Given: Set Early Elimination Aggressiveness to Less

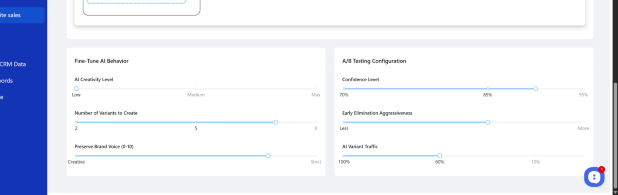Looking at the screenshot, I should [344, 122].
